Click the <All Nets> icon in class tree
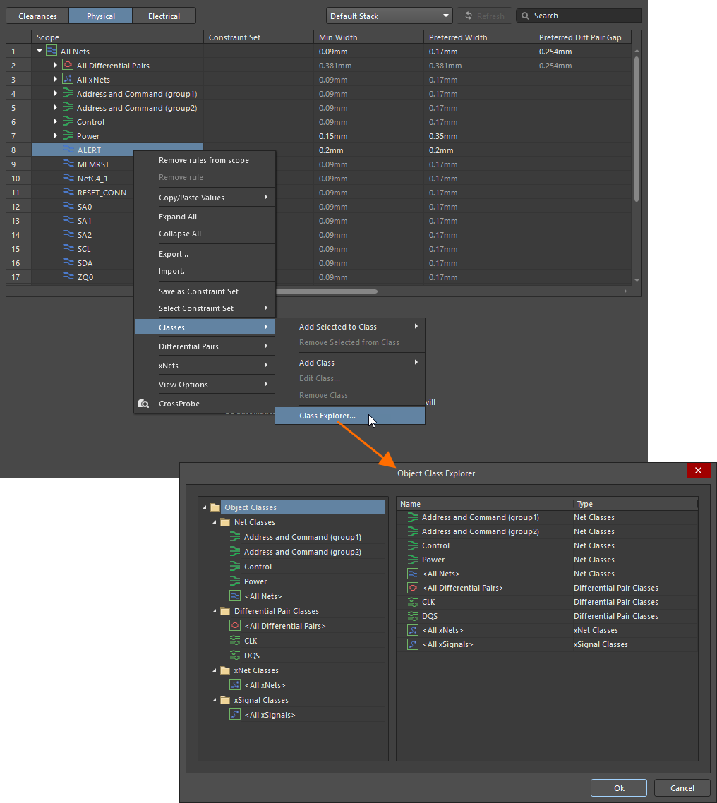The height and width of the screenshot is (803, 717). [x=235, y=596]
